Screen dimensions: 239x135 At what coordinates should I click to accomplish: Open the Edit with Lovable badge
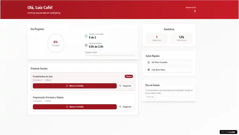[228, 132]
